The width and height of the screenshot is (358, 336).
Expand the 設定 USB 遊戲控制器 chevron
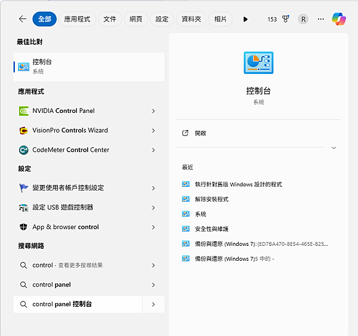[x=153, y=208]
